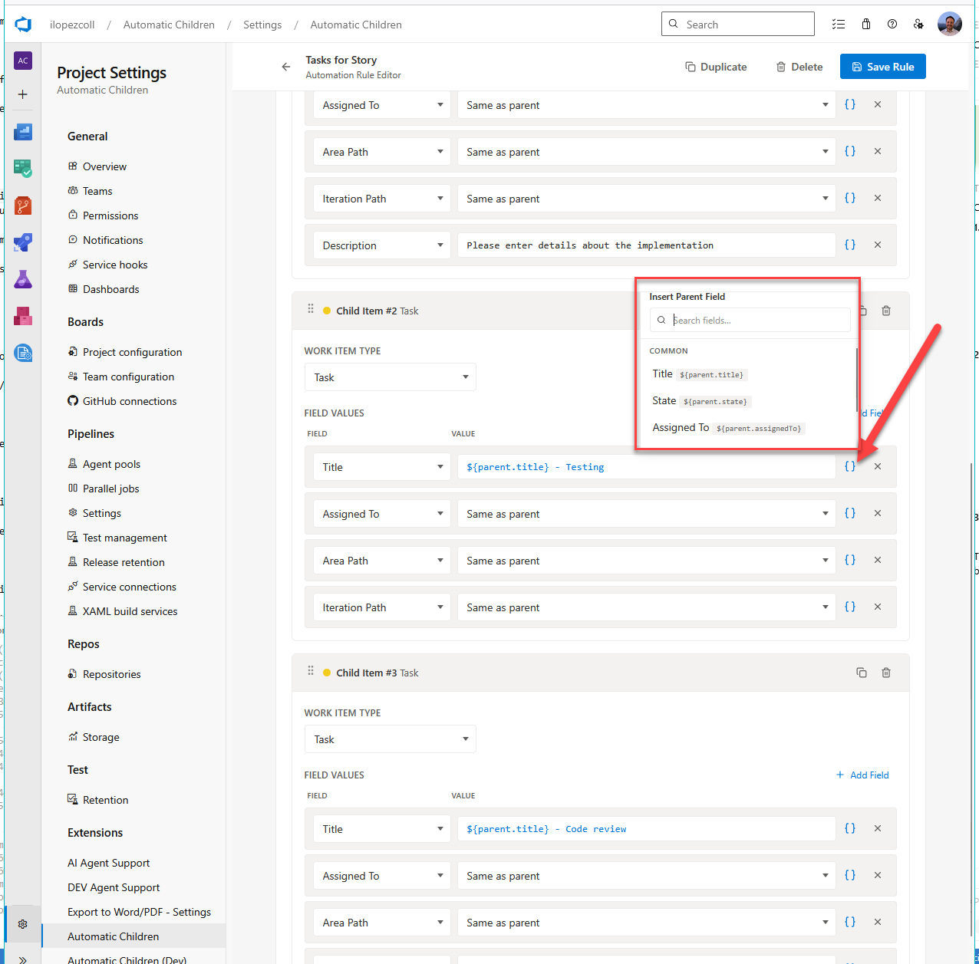The height and width of the screenshot is (964, 979).
Task: Select Settings in the breadcrumb trail
Action: pos(262,25)
